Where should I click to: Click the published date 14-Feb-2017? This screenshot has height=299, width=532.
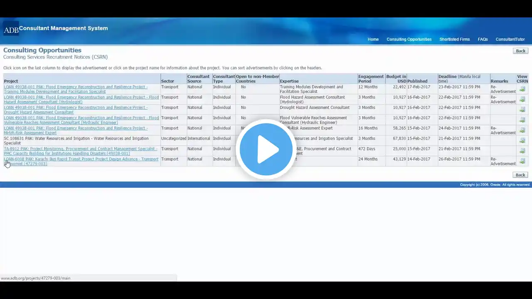point(419,159)
